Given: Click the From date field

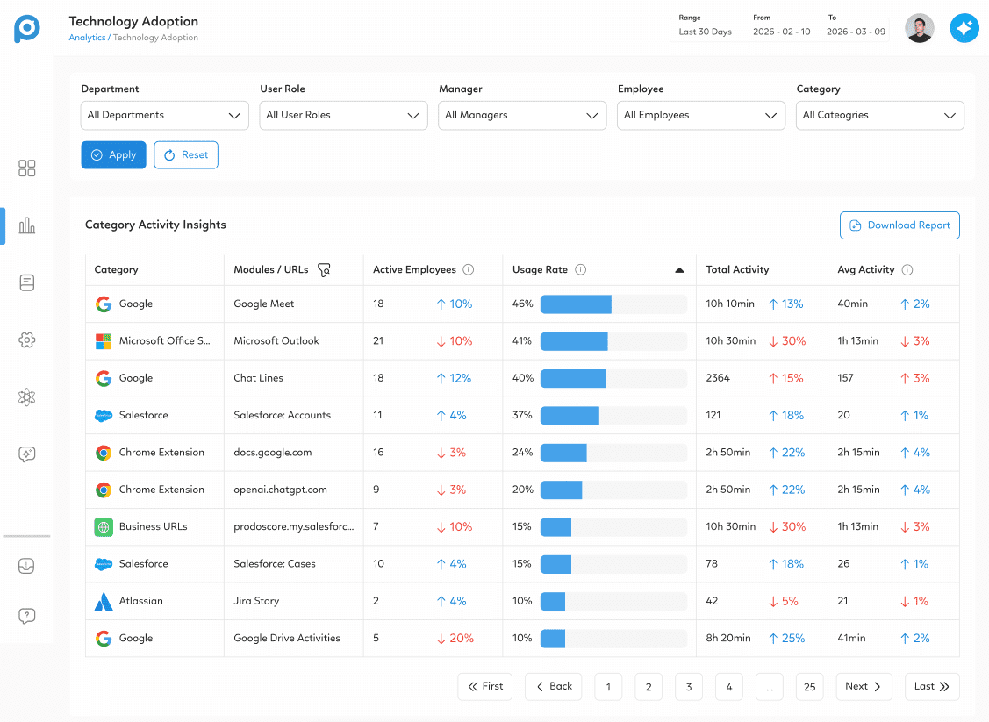Looking at the screenshot, I should click(781, 32).
